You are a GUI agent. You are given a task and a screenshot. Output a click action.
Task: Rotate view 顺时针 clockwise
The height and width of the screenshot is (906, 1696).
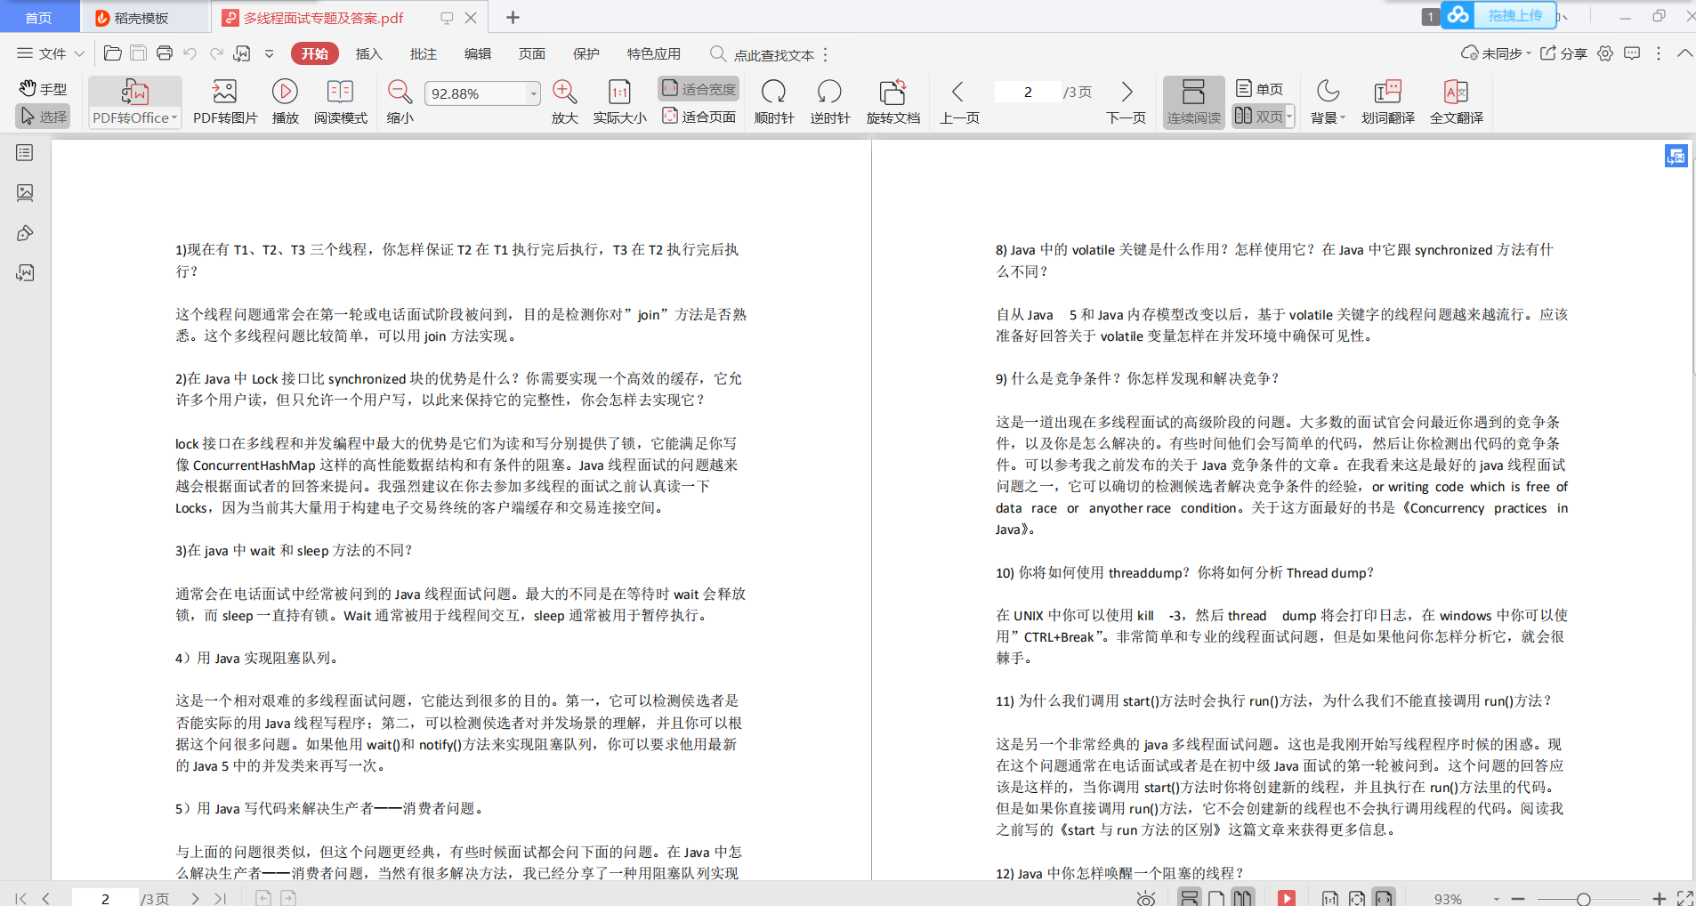coord(773,101)
